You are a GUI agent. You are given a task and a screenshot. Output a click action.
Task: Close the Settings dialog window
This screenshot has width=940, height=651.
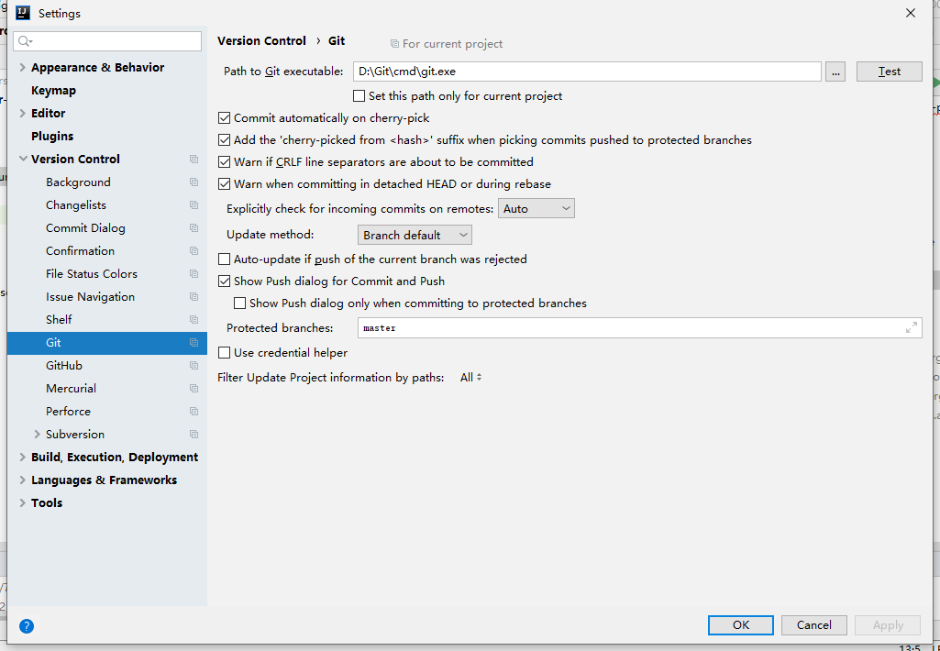coord(910,13)
